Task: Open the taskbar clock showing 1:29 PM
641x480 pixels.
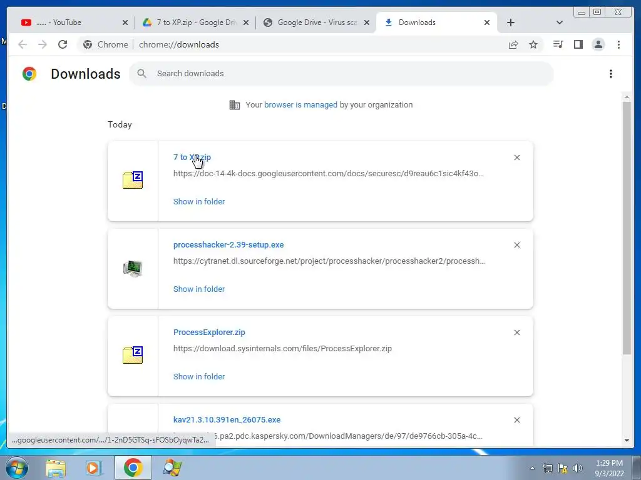Action: point(609,468)
